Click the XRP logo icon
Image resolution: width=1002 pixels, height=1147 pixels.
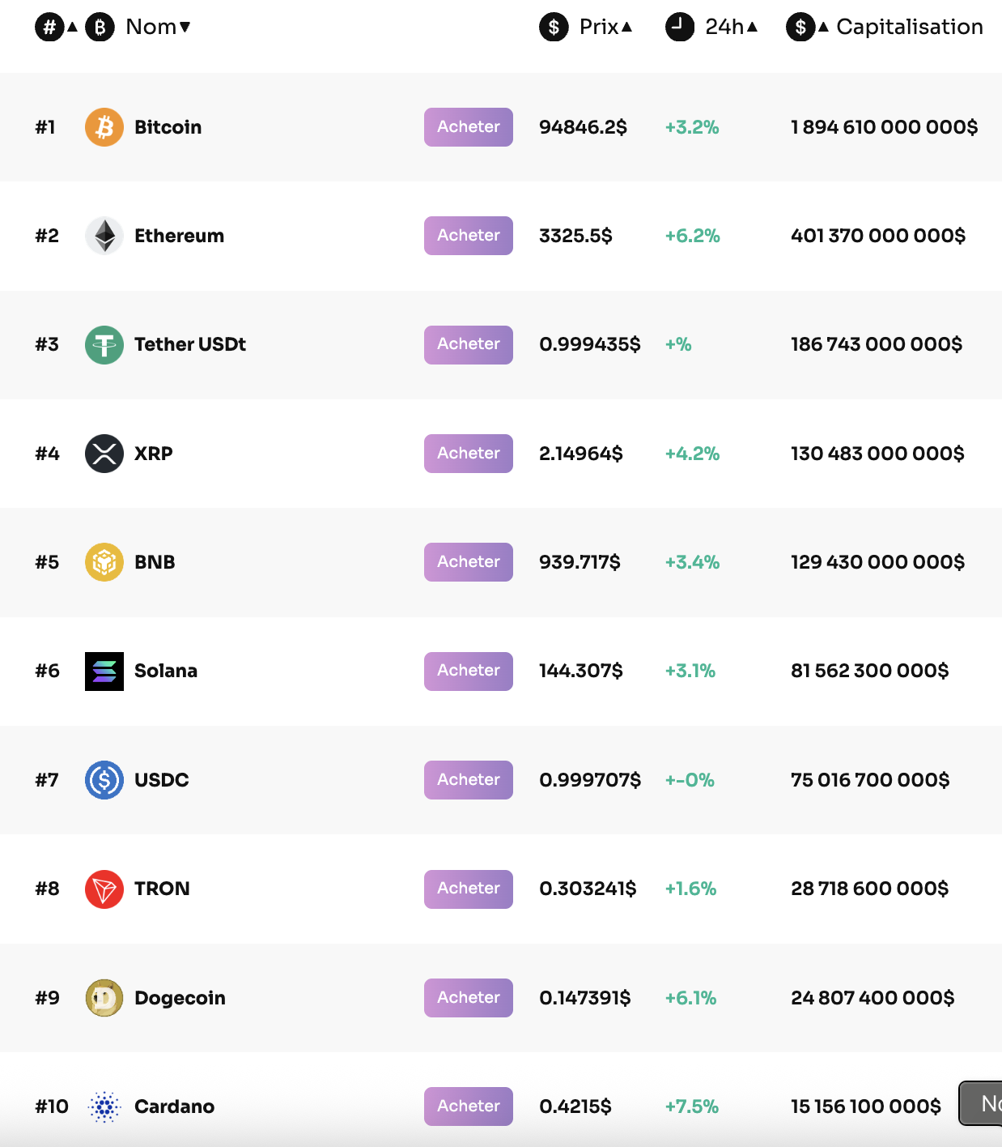click(104, 454)
